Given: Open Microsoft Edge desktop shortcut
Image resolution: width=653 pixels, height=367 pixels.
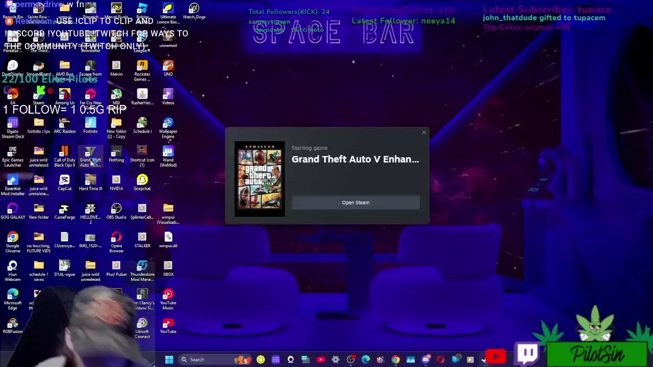Looking at the screenshot, I should coord(13,299).
